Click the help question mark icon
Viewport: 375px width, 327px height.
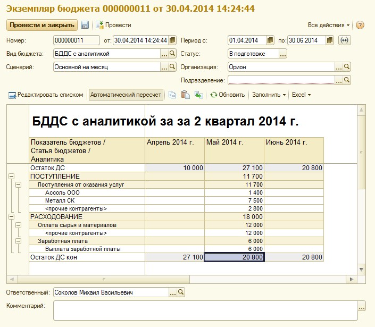(x=360, y=25)
